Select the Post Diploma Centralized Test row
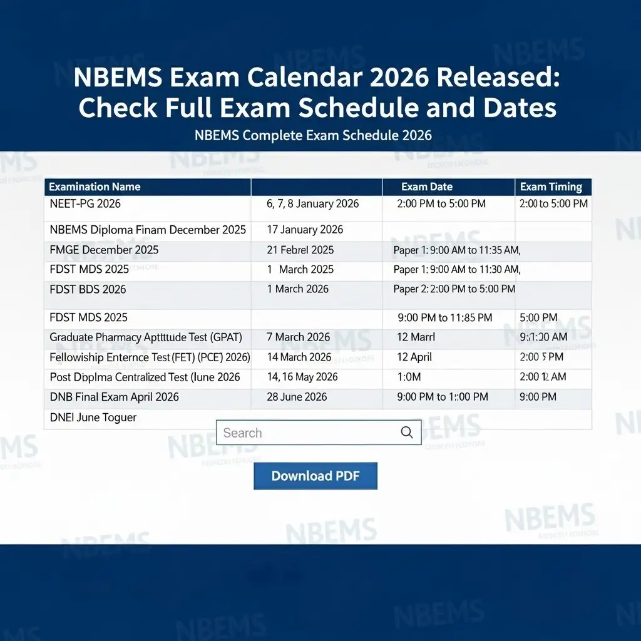 [145, 377]
